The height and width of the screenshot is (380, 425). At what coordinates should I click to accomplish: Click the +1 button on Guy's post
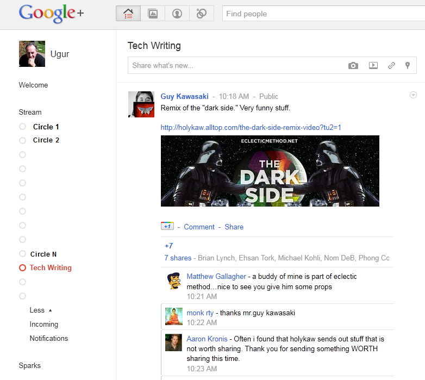coord(167,226)
